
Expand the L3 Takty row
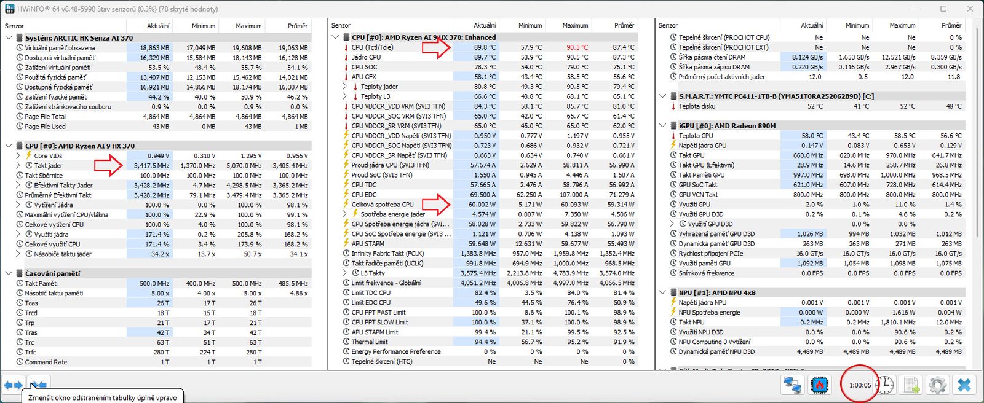pyautogui.click(x=344, y=273)
